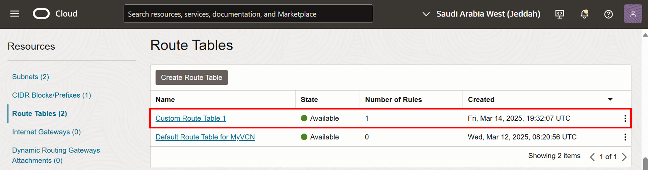
Task: Click rule count 0 for Default Route Table
Action: click(367, 137)
